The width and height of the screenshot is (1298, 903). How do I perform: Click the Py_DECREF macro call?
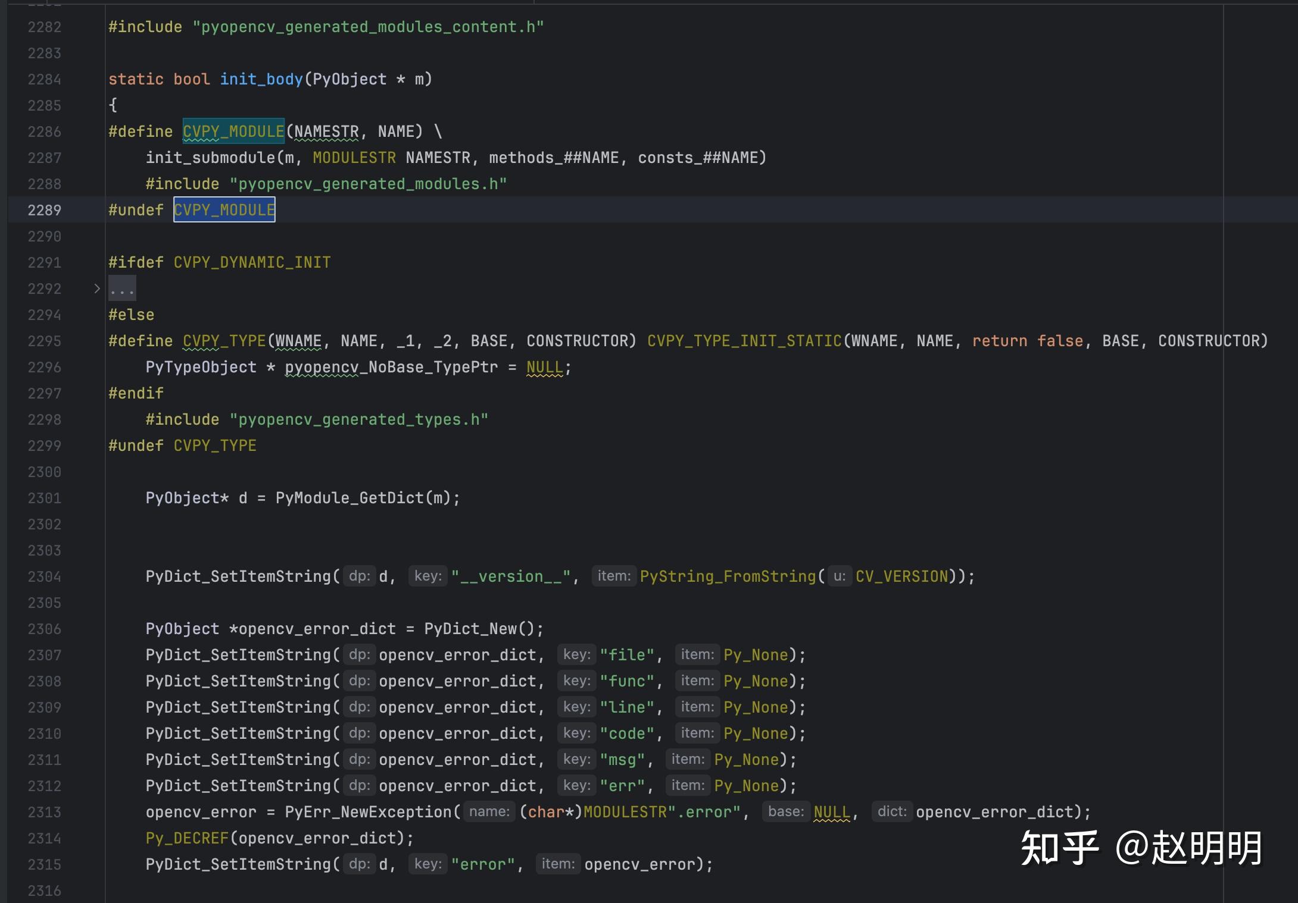coord(187,838)
